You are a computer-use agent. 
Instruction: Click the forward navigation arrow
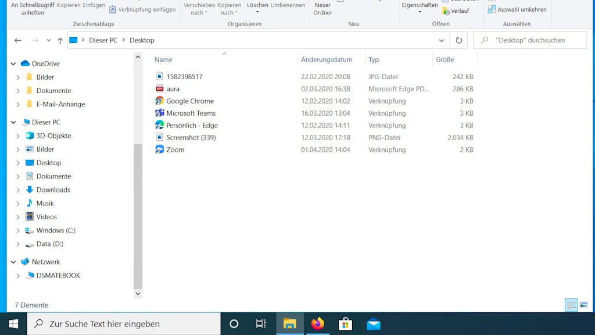click(35, 40)
